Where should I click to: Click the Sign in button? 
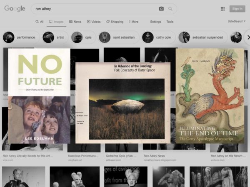tap(237, 9)
